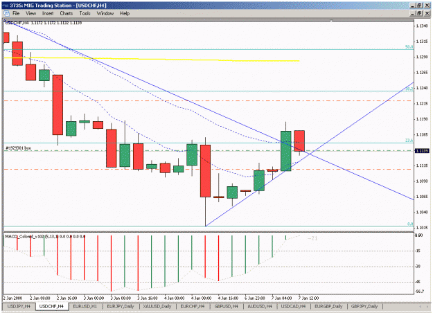Open the View menu

(x=30, y=13)
